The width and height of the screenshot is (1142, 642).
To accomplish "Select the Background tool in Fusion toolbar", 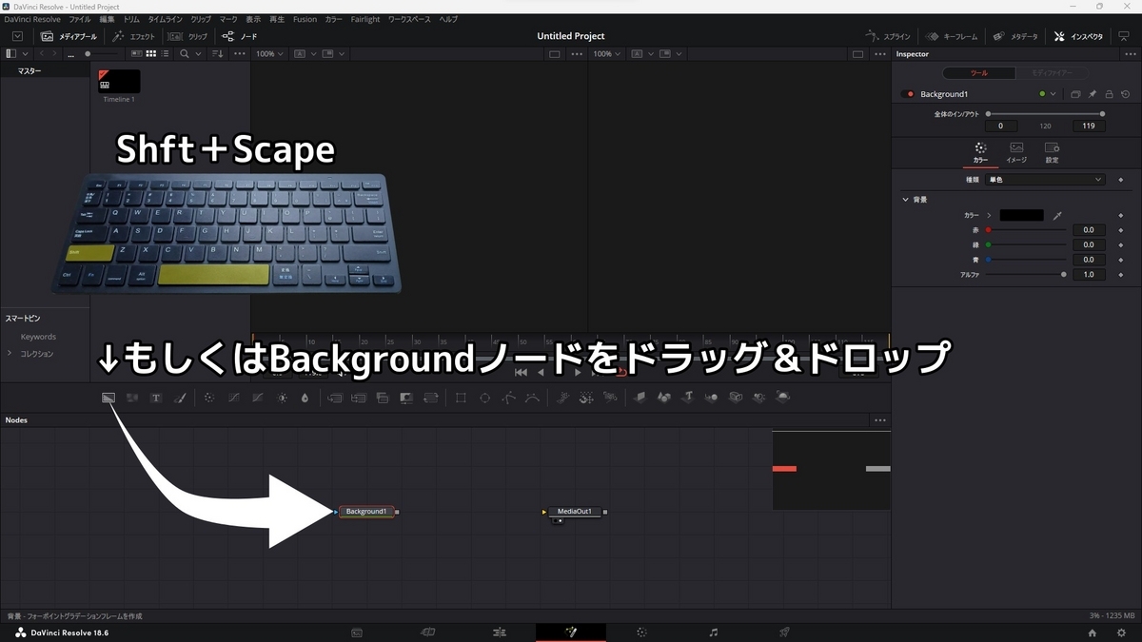I will click(108, 398).
